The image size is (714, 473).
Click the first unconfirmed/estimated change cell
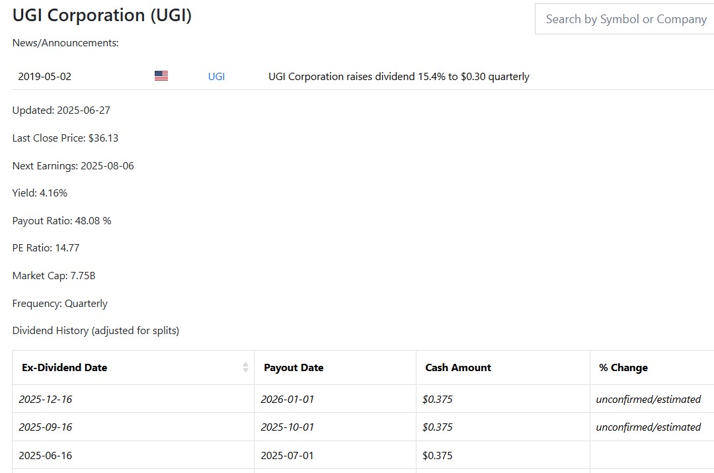pos(648,399)
